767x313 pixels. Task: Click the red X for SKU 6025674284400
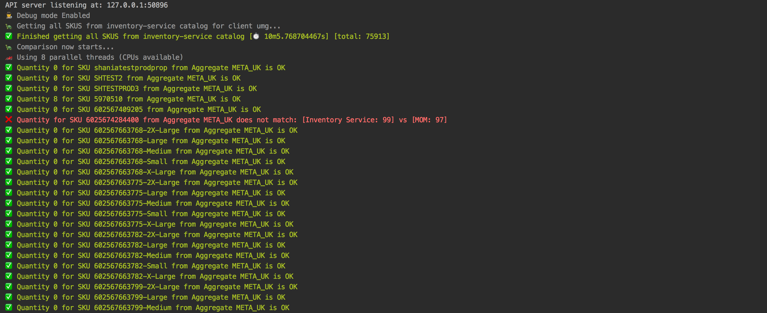click(9, 119)
